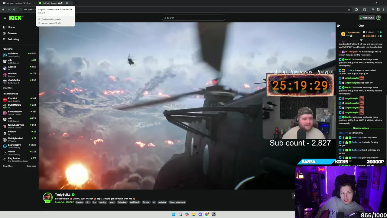Open site information icon in address bar
This screenshot has height=218, width=387.
21,9
